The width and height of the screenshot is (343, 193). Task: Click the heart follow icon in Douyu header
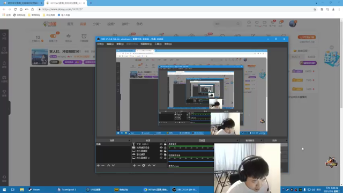[x=257, y=23]
